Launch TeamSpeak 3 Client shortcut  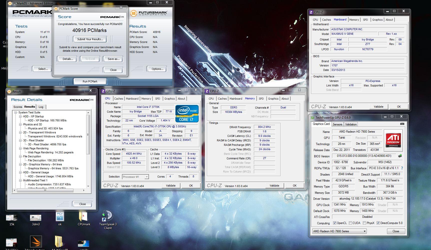(108, 216)
